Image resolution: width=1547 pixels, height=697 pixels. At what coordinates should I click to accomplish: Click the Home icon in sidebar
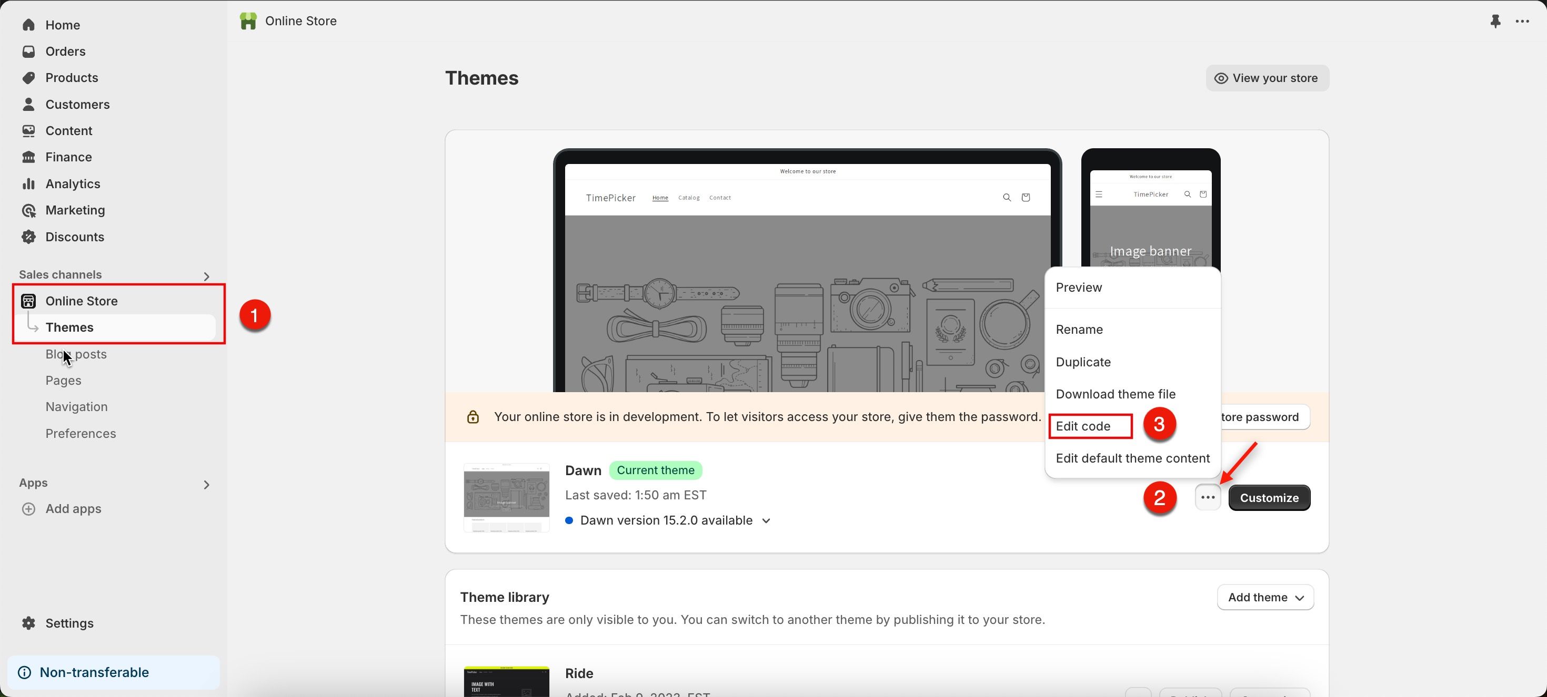tap(28, 25)
